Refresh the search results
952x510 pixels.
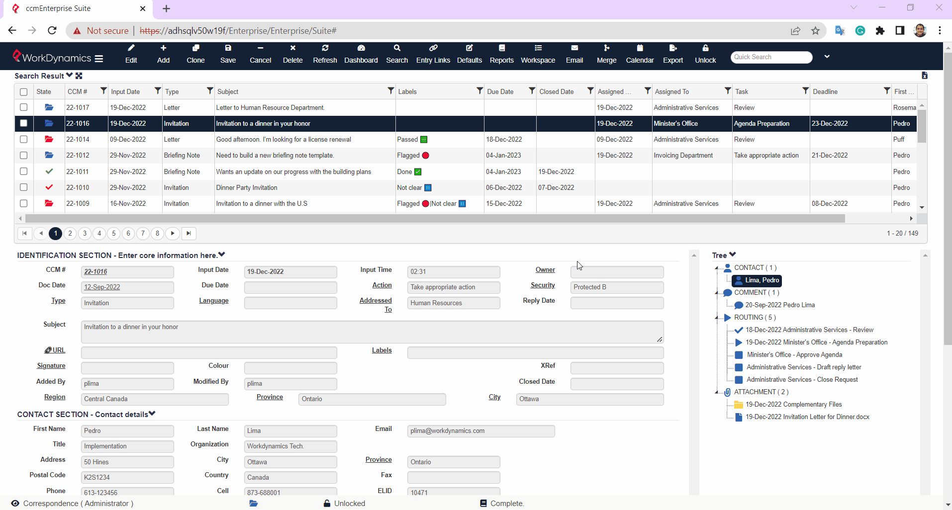tap(325, 54)
